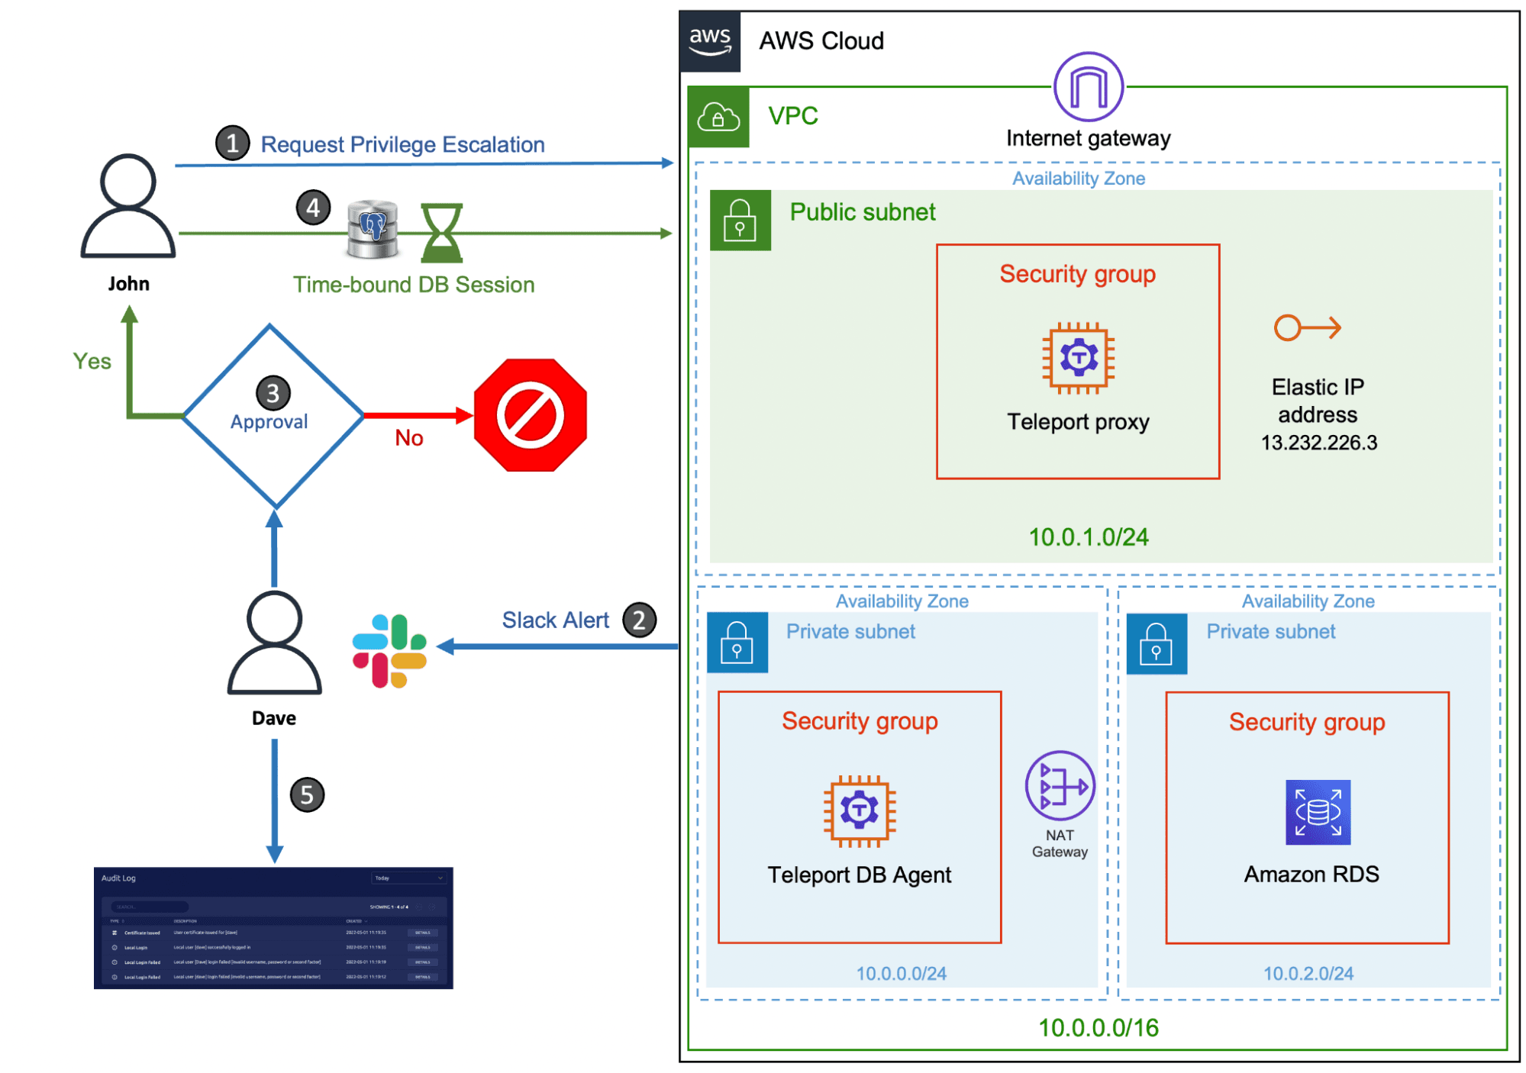The height and width of the screenshot is (1073, 1526).
Task: Open Details for the Certificate Issued event
Action: [x=422, y=933]
